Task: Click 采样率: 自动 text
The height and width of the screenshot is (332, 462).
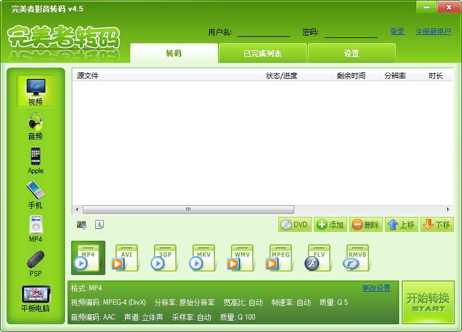Action: 192,317
